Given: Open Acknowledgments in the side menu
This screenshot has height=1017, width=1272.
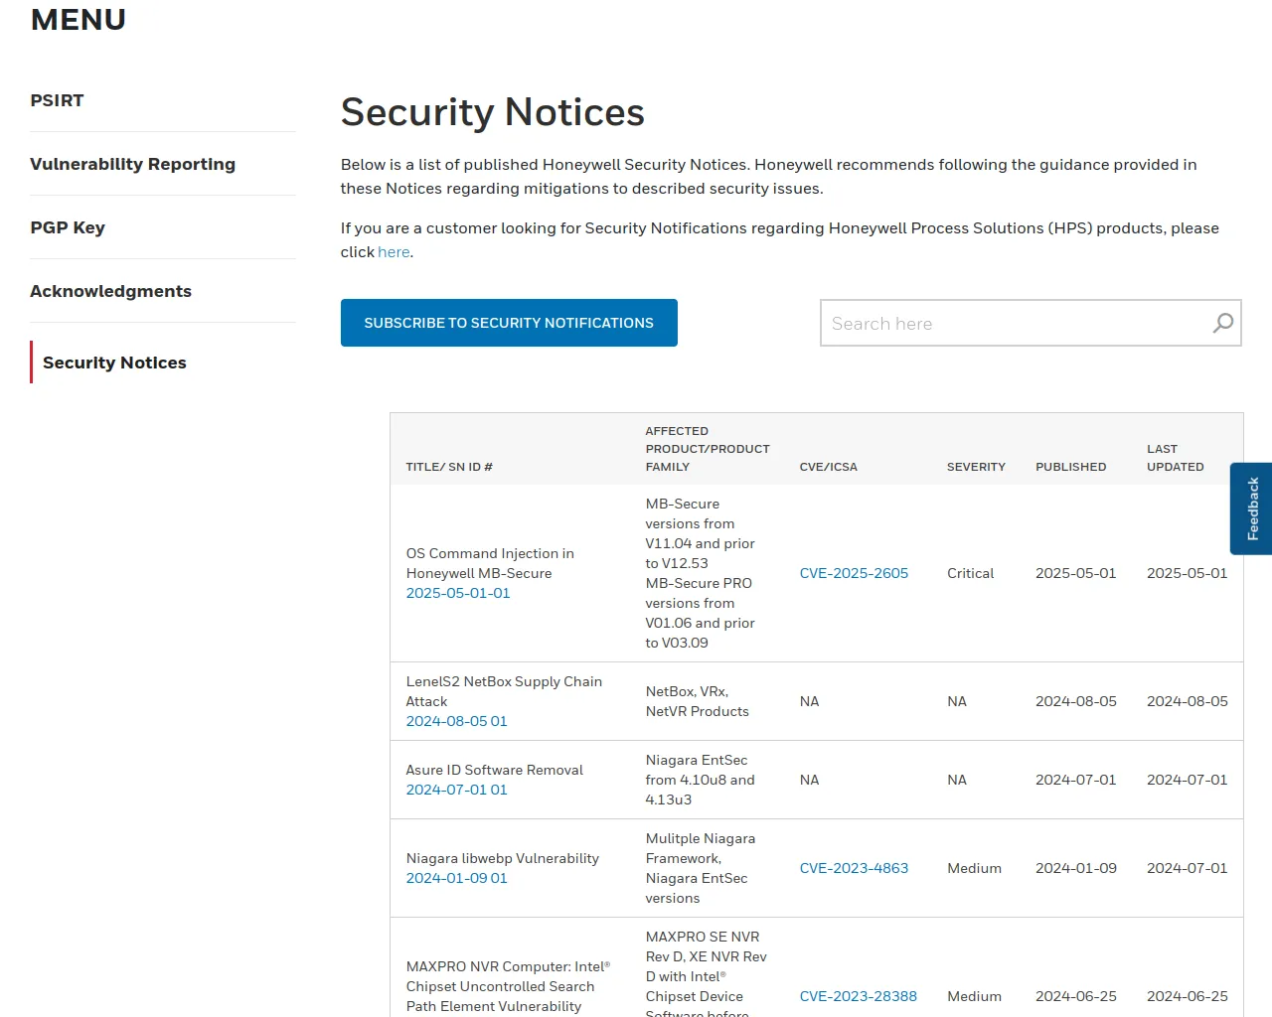Looking at the screenshot, I should pos(110,291).
